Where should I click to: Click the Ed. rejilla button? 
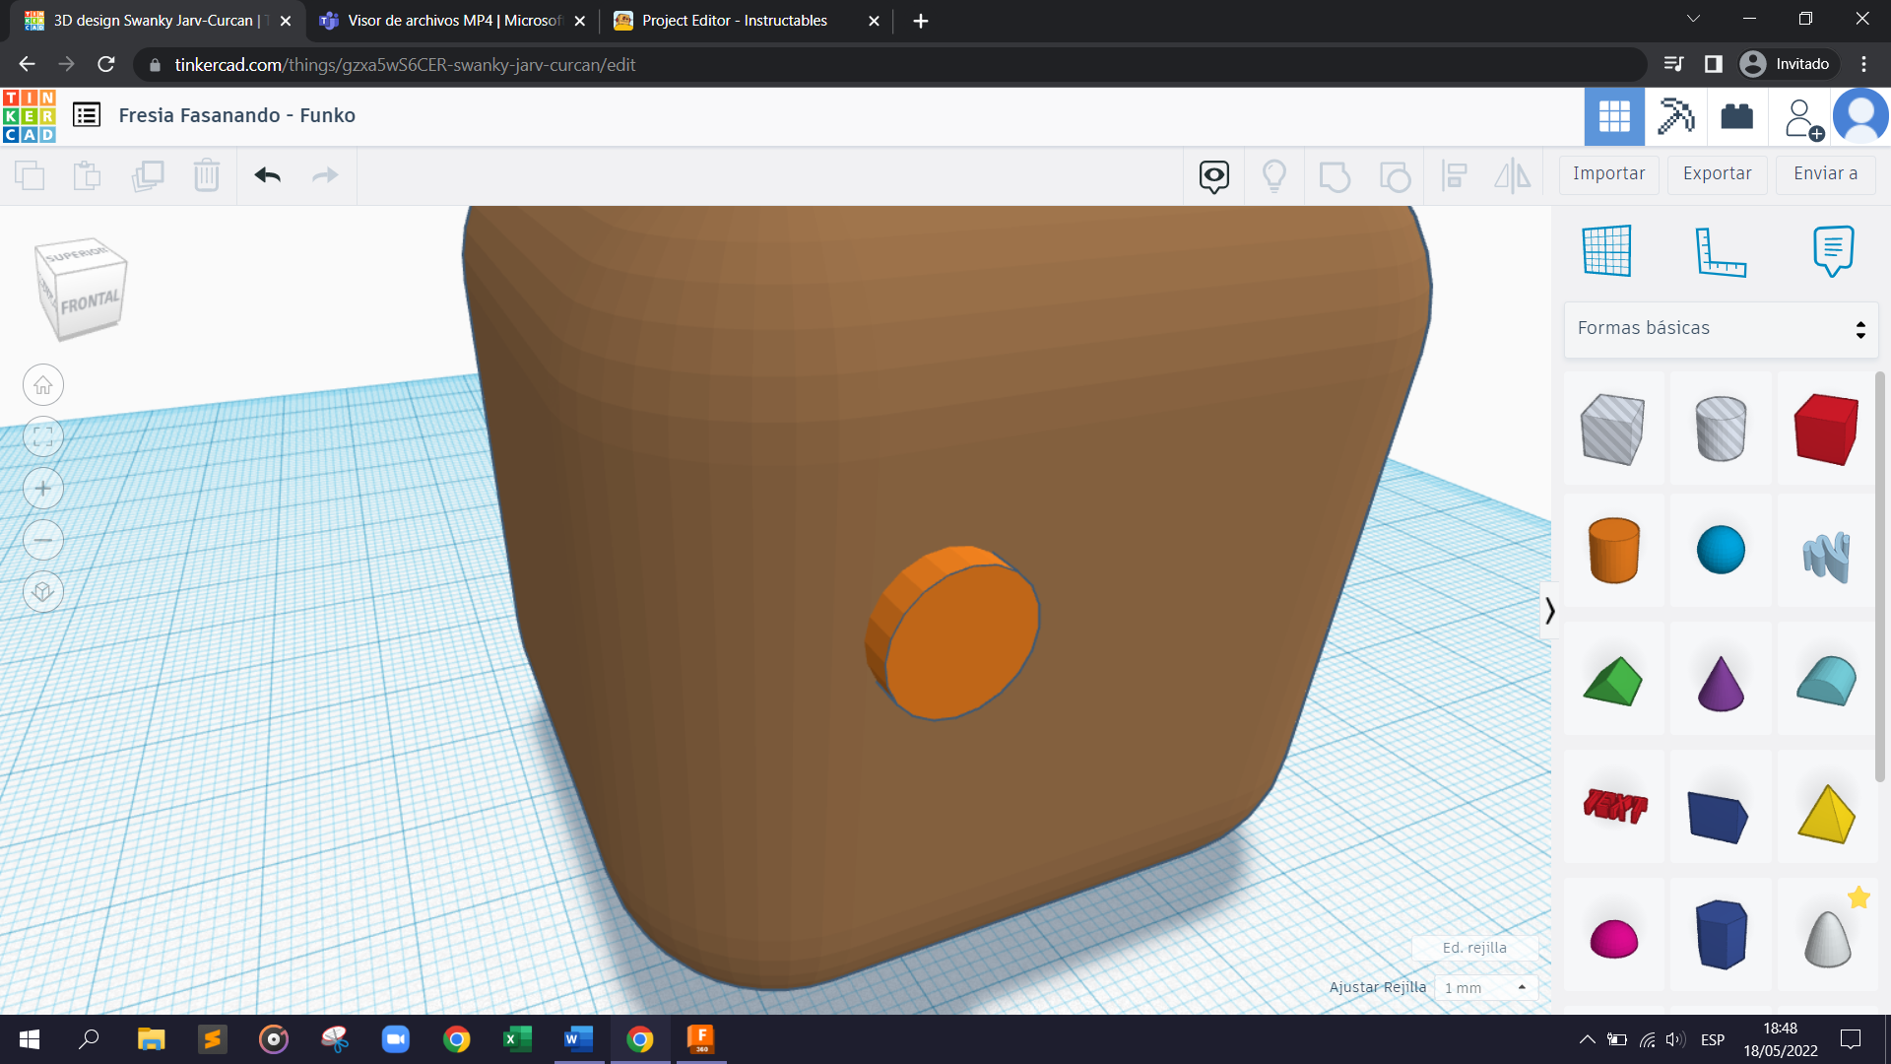pos(1474,948)
